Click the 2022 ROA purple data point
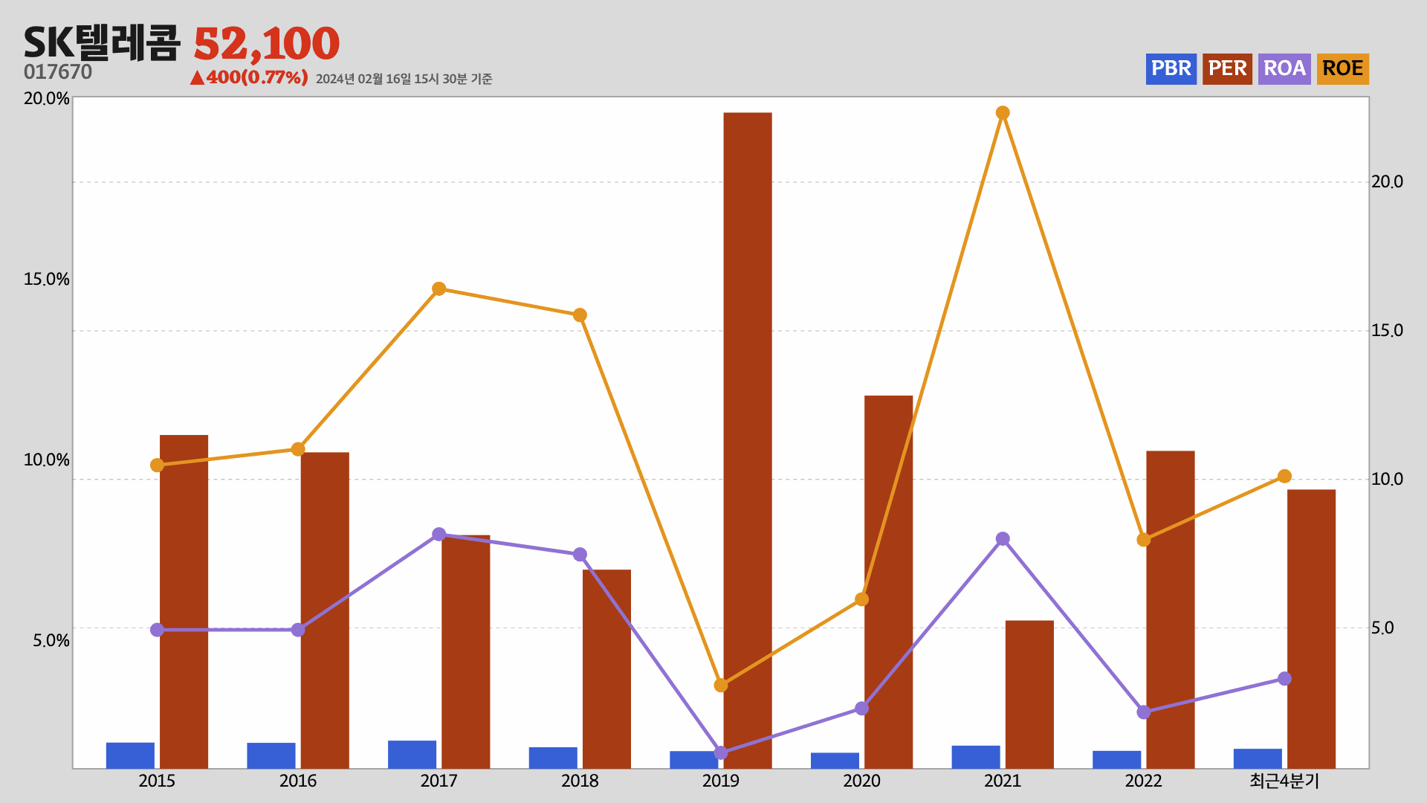This screenshot has height=803, width=1427. coord(1143,712)
